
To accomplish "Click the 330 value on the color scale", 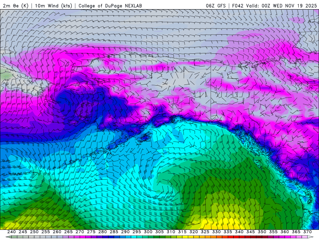I will 217,232.
